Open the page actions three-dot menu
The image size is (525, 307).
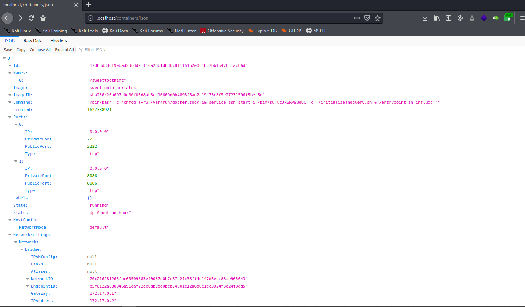click(357, 18)
